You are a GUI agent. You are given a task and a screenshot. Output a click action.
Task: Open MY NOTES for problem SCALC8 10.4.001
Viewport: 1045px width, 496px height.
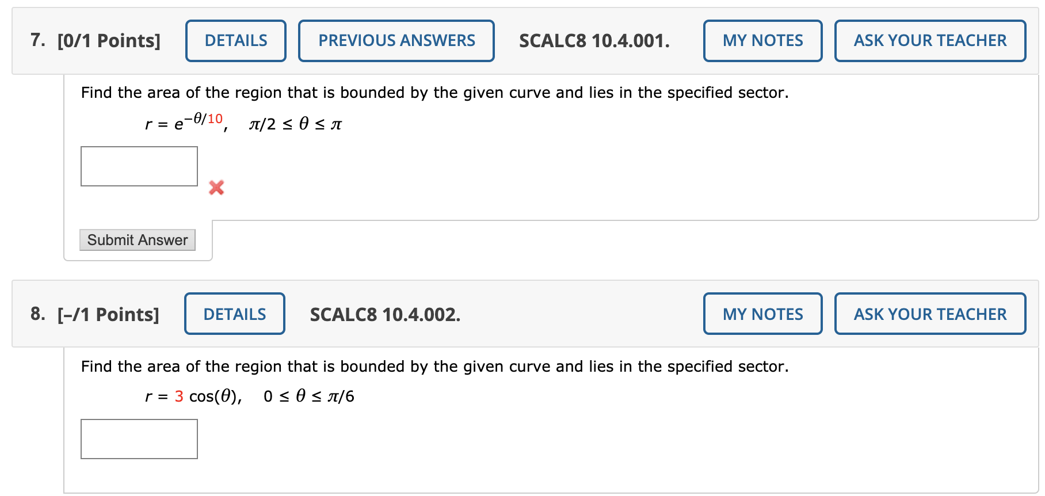click(x=762, y=40)
